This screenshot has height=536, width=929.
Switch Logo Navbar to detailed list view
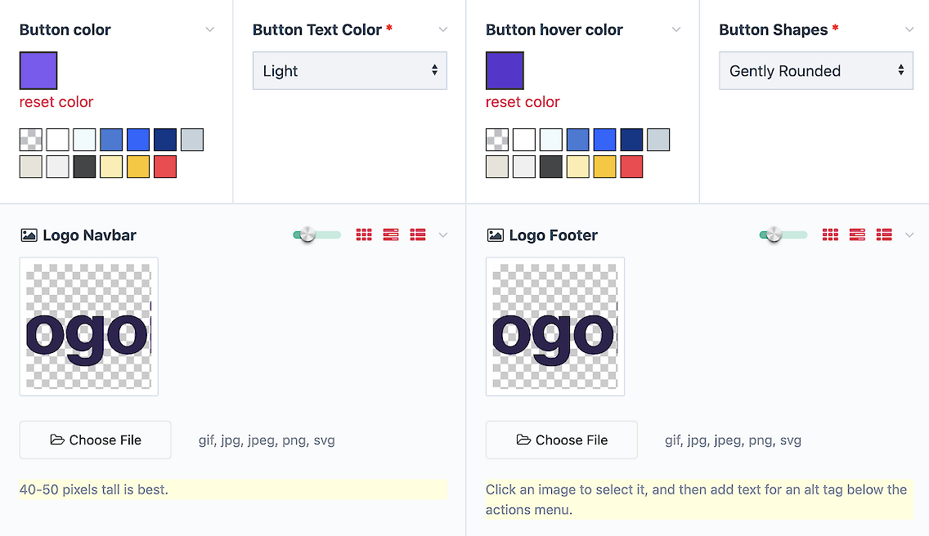418,235
